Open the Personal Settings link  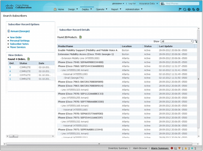20,41
